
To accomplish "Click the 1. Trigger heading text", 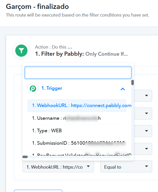I will [52, 88].
